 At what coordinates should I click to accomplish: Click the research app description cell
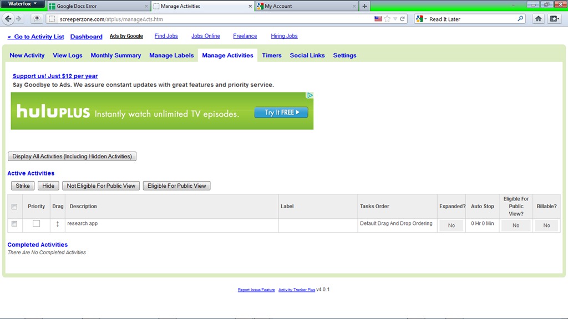[x=172, y=225]
